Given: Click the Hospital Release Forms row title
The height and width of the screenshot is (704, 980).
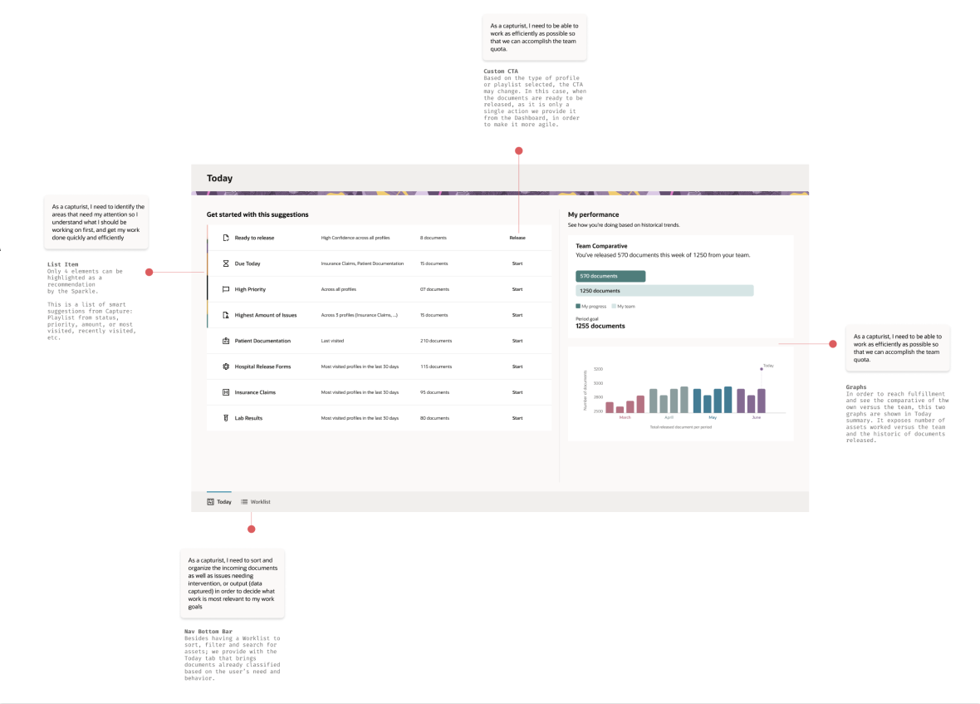Looking at the screenshot, I should 262,367.
